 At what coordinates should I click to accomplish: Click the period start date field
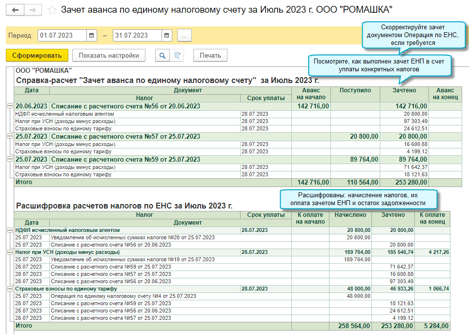coord(61,36)
